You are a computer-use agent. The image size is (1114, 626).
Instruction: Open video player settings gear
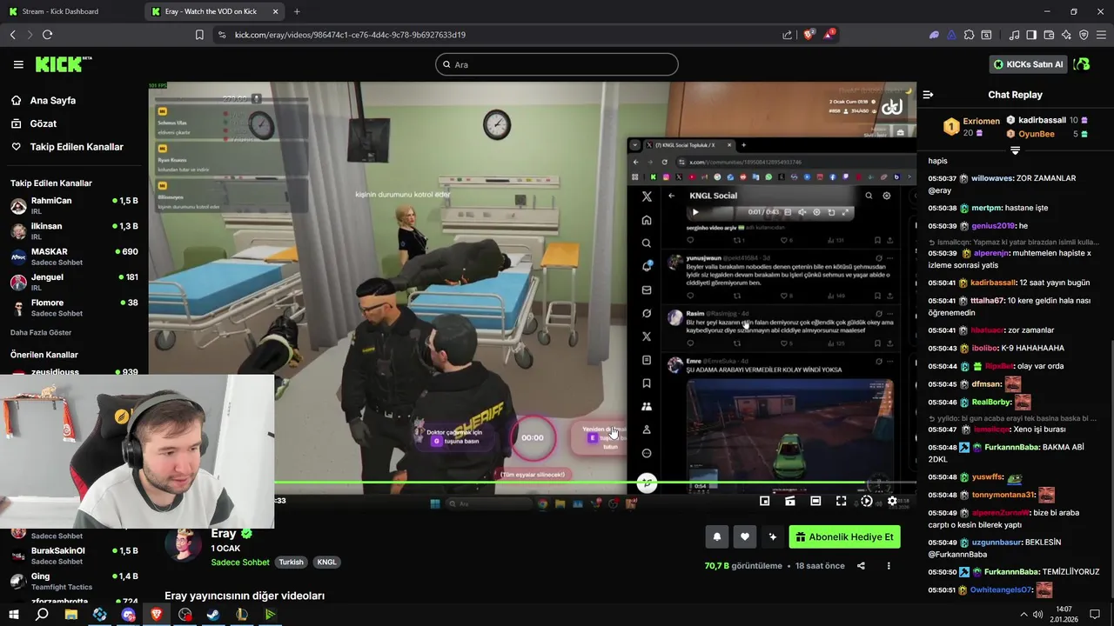pos(892,501)
